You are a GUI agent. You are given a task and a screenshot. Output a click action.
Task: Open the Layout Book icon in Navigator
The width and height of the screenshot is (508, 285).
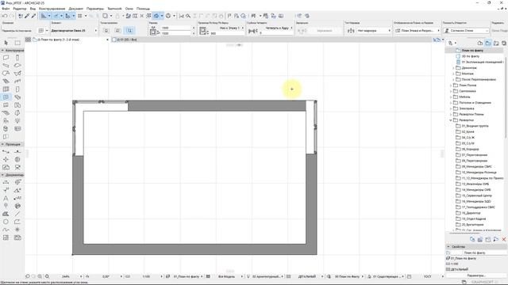(496, 43)
